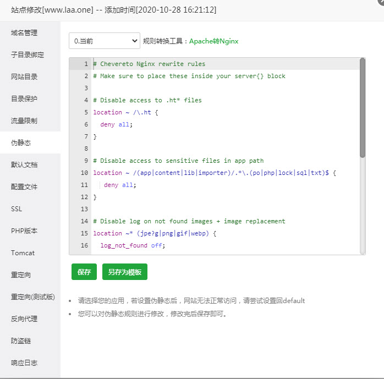Switch to the 默认文档 tab
The height and width of the screenshot is (379, 384).
click(x=24, y=165)
